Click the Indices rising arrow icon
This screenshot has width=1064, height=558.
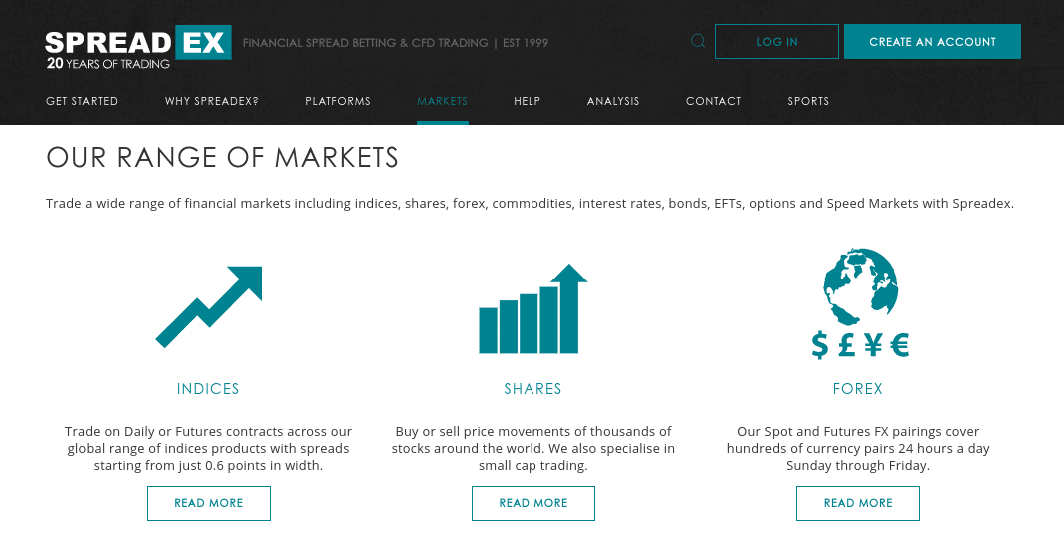[209, 307]
